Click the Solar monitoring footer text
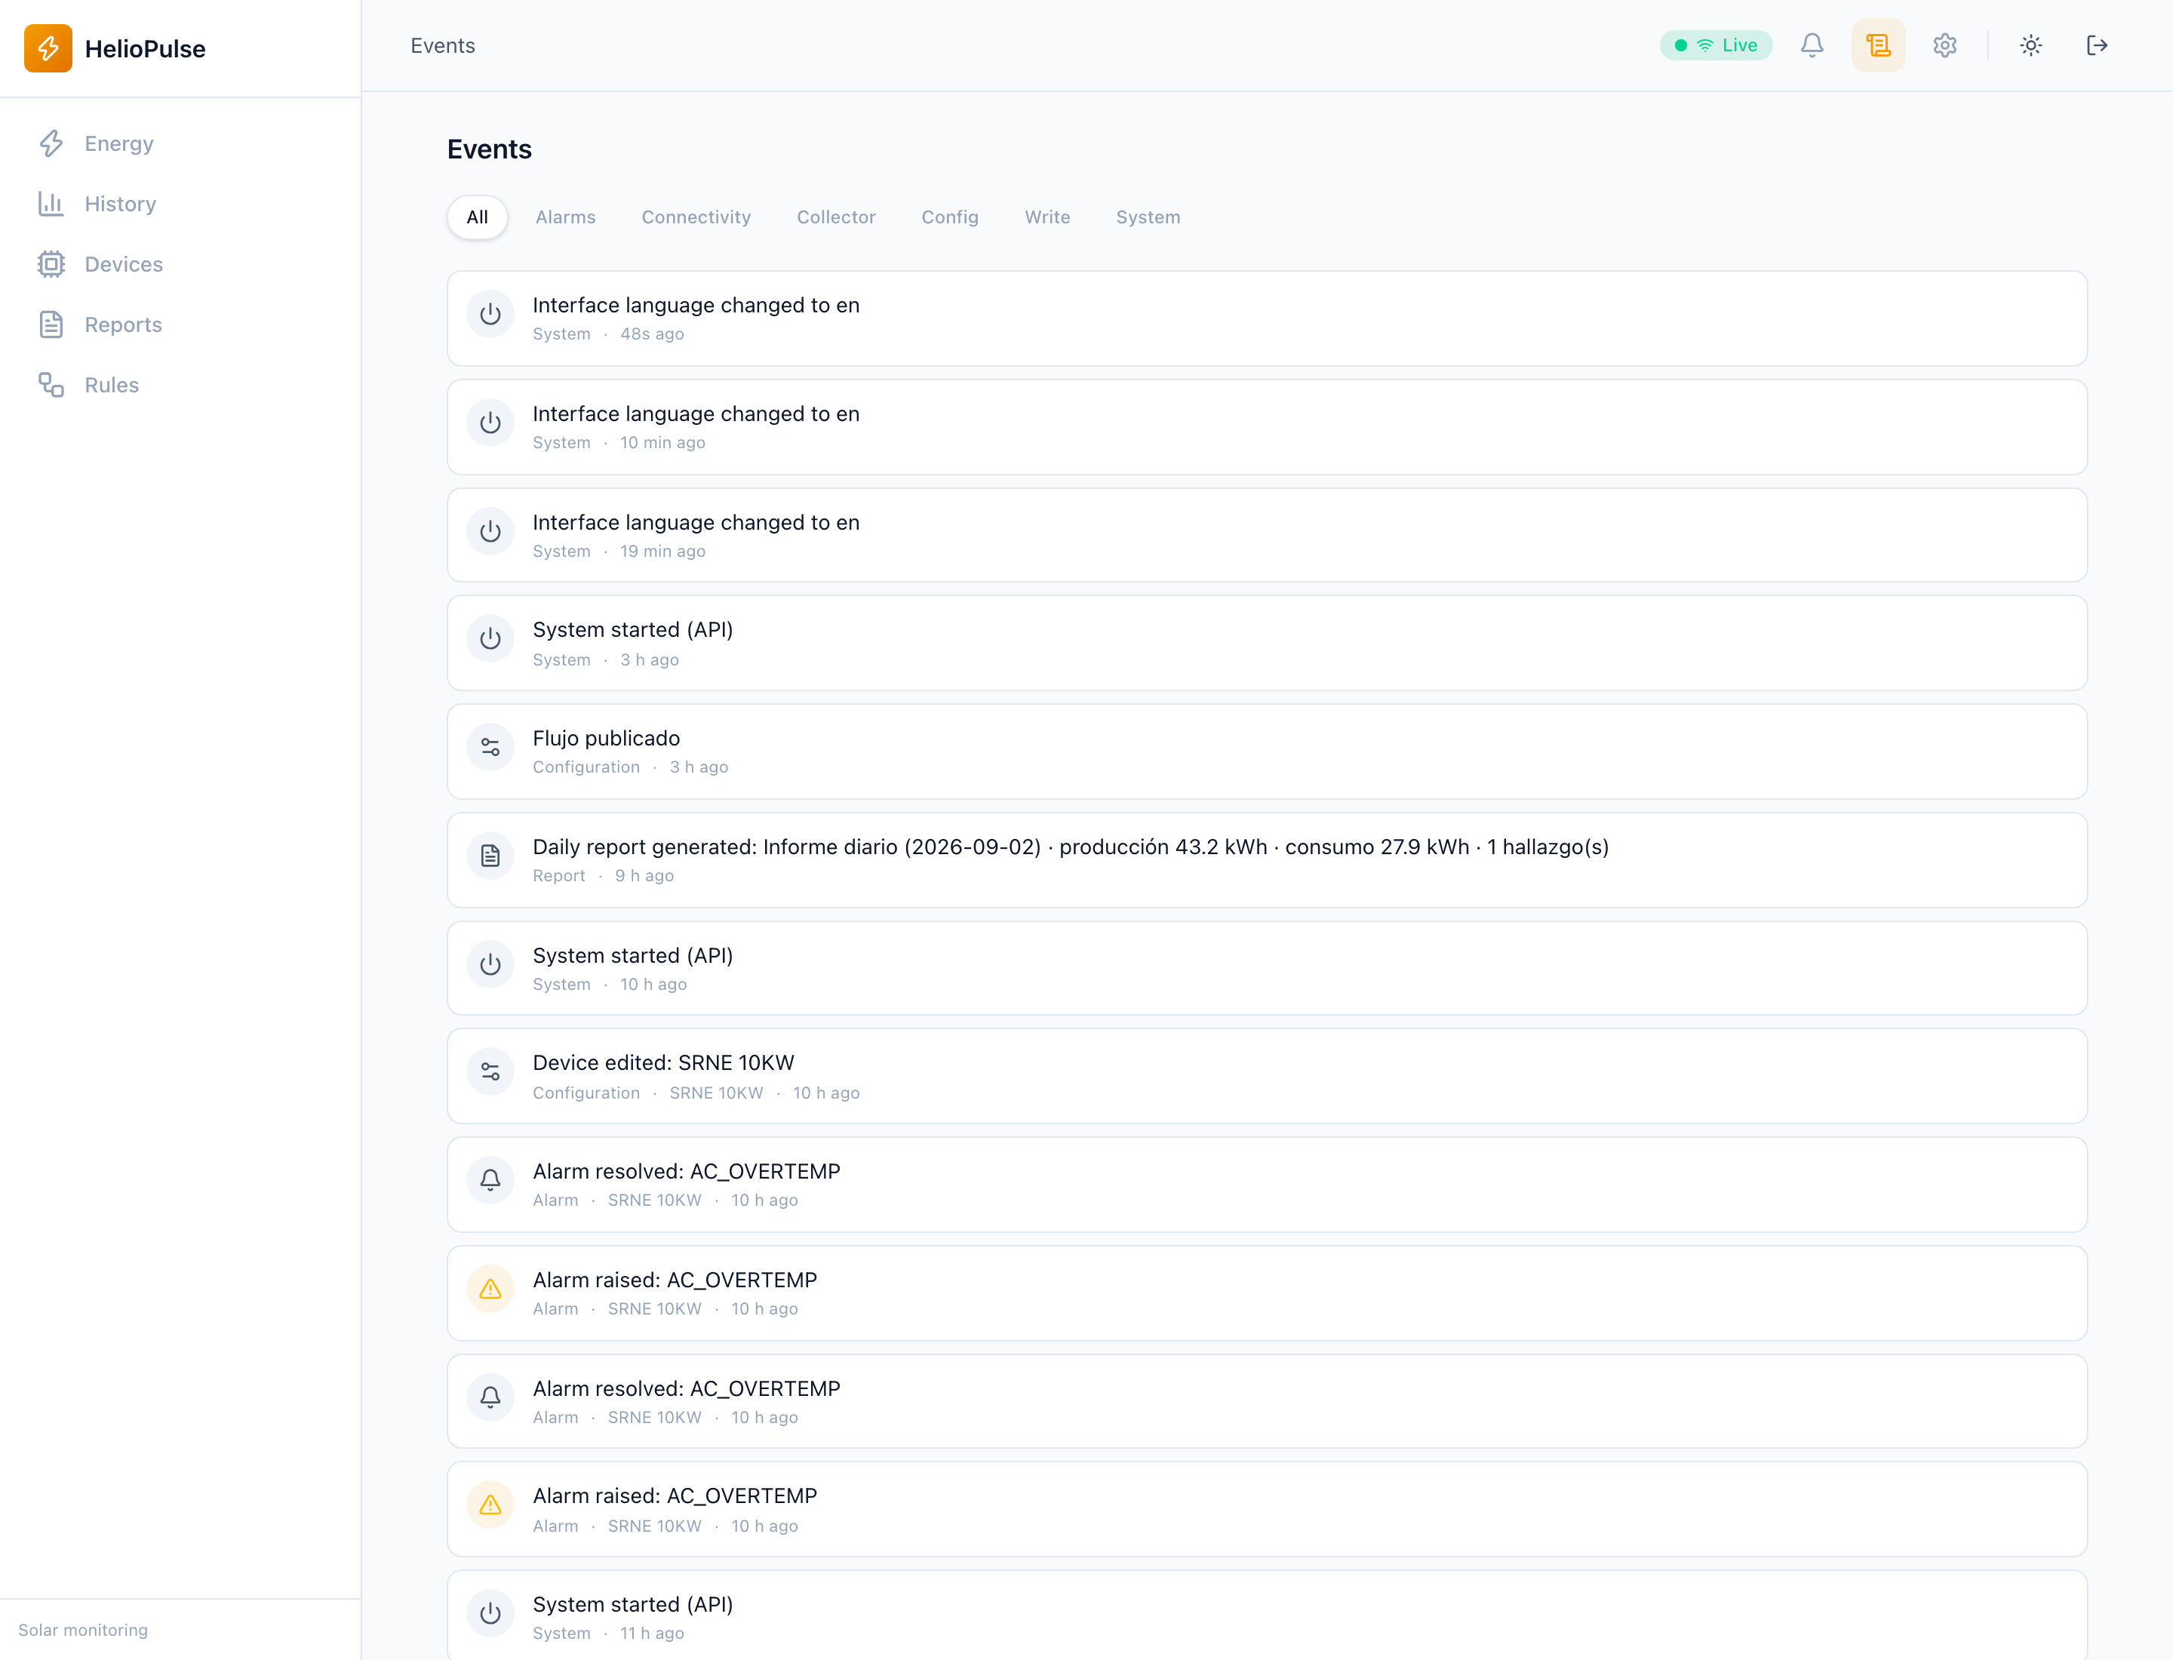This screenshot has width=2173, height=1660. [x=83, y=1631]
